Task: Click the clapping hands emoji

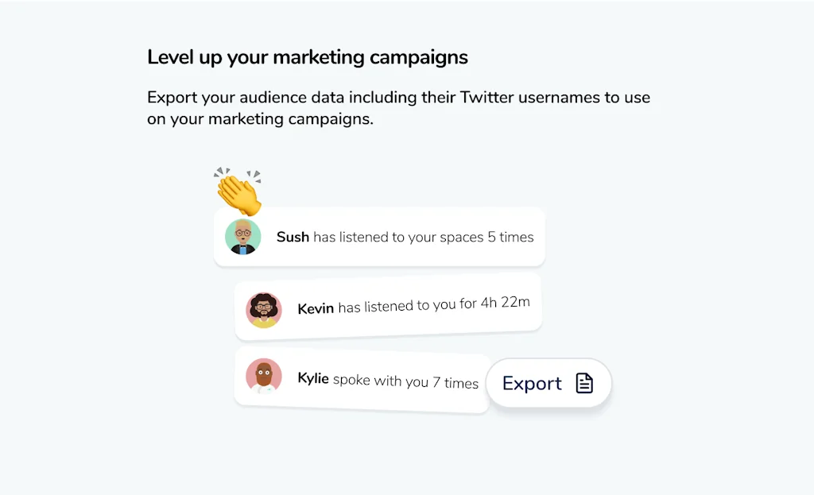Action: point(238,191)
